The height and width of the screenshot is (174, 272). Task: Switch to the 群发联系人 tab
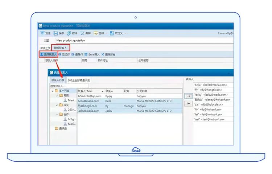click(x=60, y=48)
